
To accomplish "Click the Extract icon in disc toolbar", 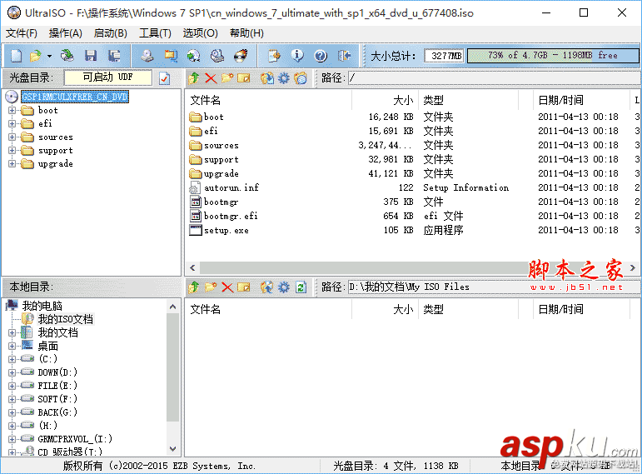I will (267, 77).
